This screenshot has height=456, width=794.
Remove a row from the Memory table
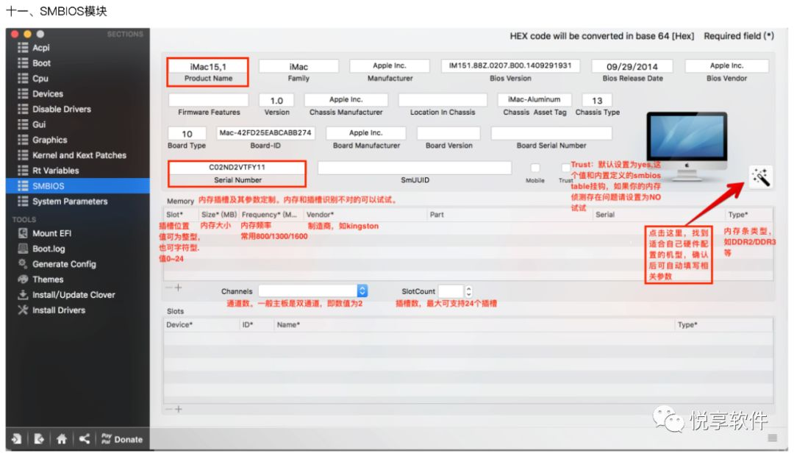(x=168, y=288)
